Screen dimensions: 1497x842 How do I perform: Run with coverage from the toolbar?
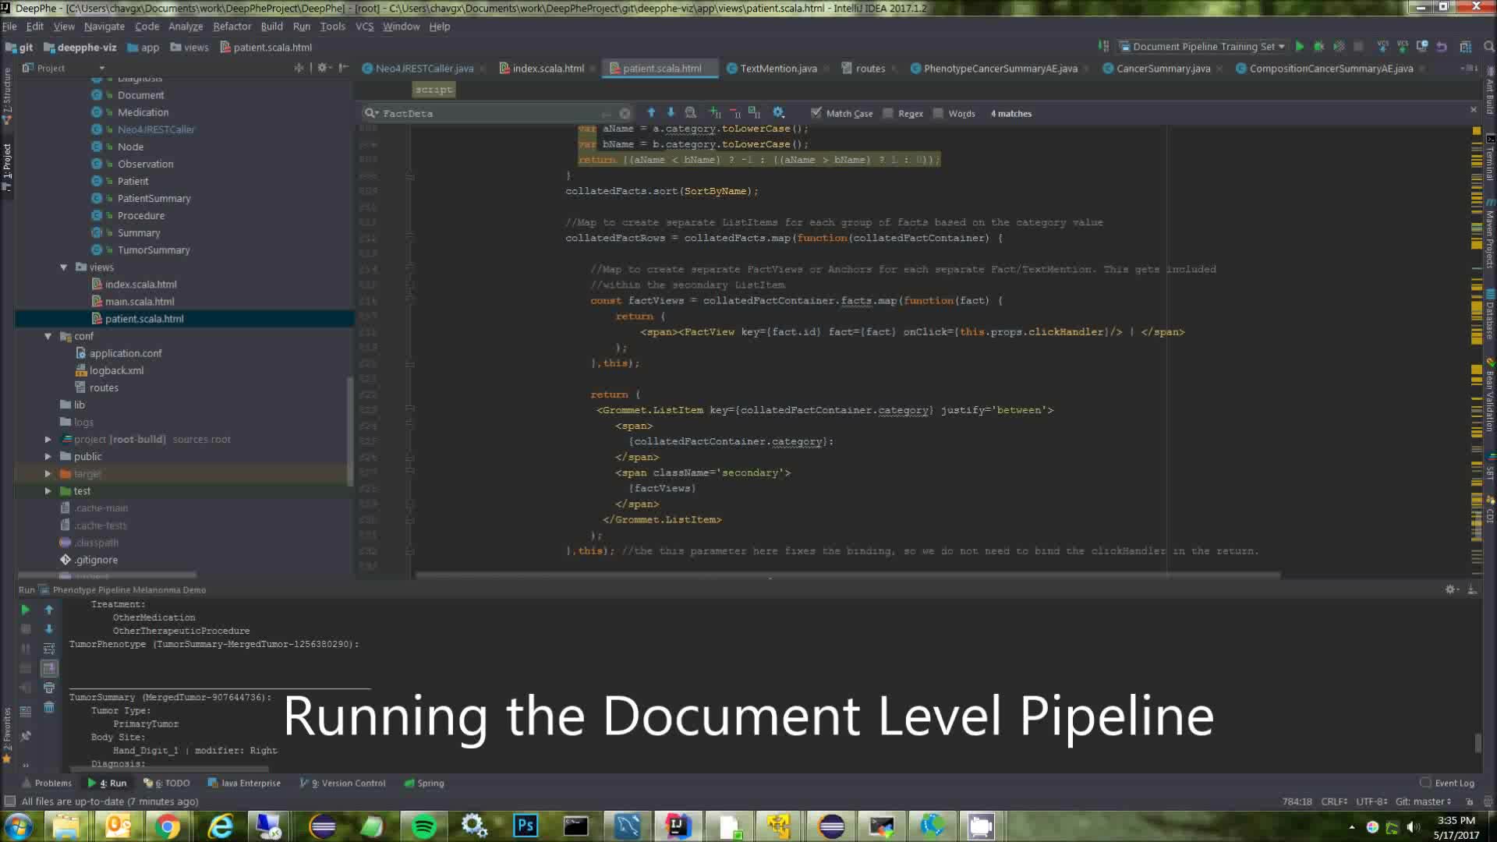(1339, 47)
